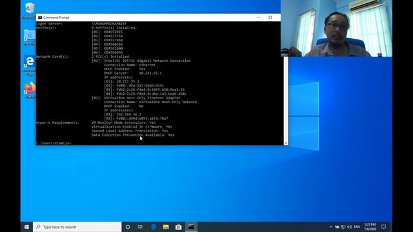Screen dimensions: 413x232
Task: Maximize the Command Prompt window
Action: (270, 17)
